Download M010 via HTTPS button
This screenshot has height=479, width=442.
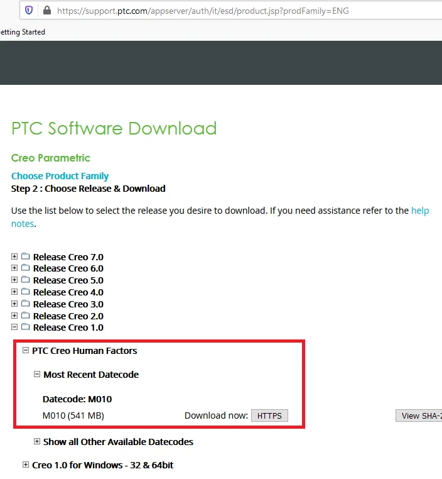click(269, 416)
